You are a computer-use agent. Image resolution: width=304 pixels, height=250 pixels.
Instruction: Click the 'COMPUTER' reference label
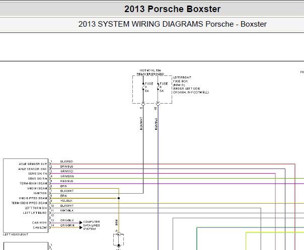[92, 222]
